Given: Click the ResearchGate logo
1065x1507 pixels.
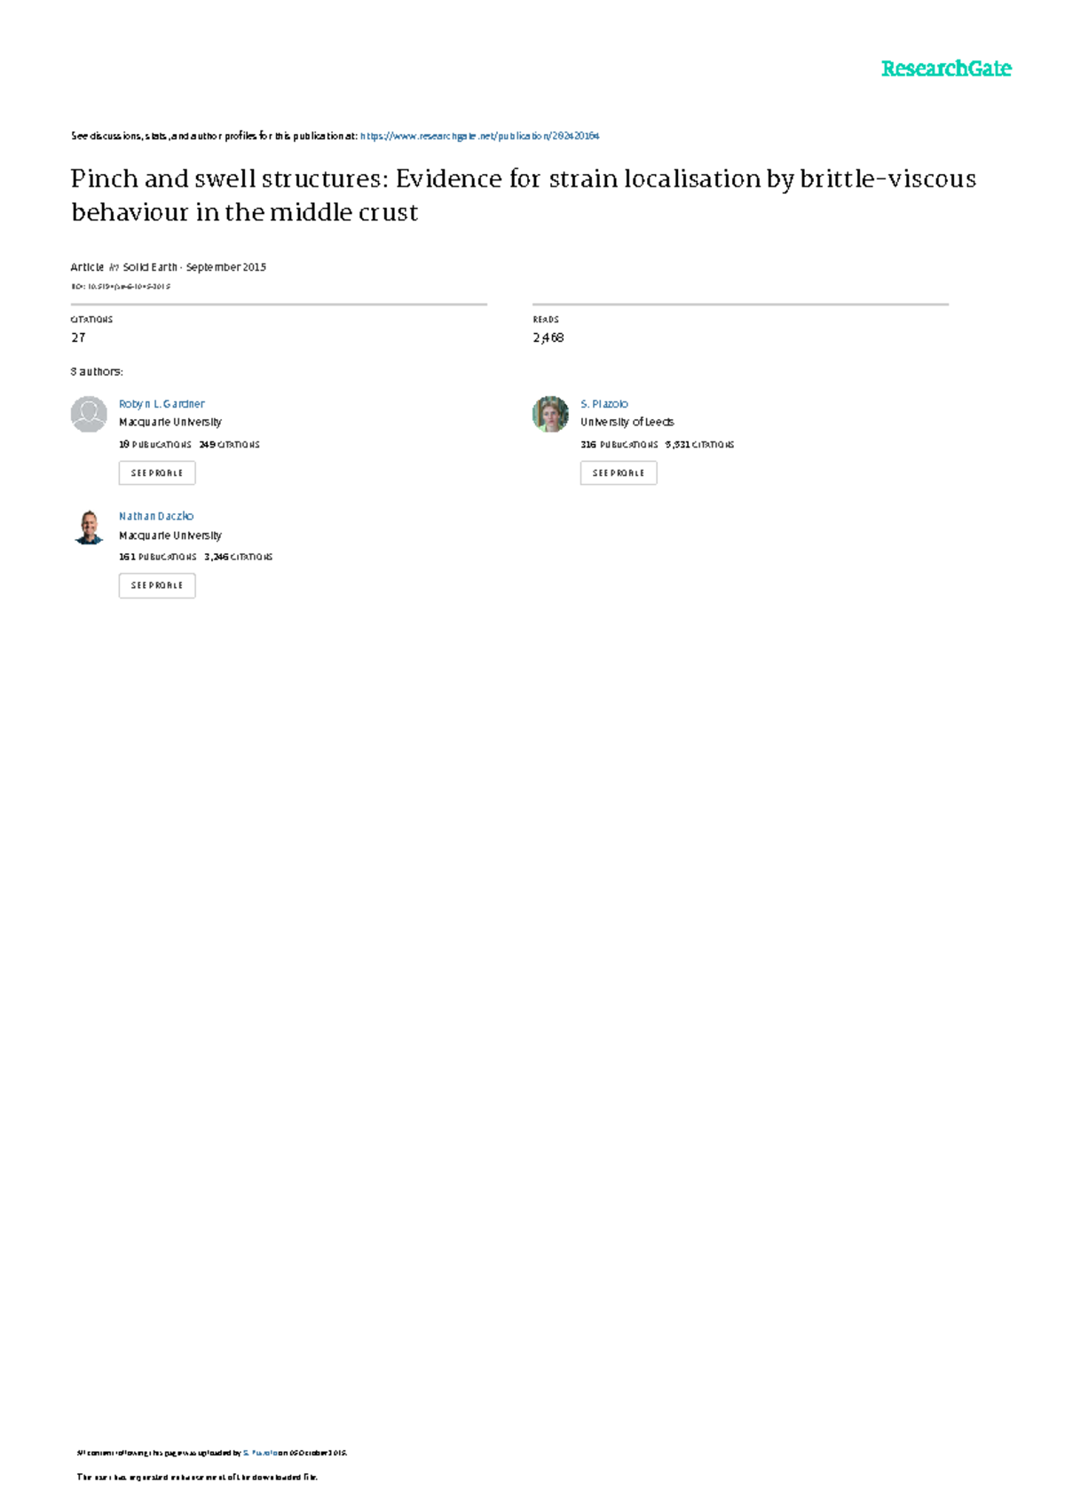Looking at the screenshot, I should pyautogui.click(x=946, y=68).
